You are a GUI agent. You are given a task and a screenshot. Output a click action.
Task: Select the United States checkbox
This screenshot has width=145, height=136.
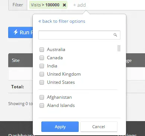42,82
